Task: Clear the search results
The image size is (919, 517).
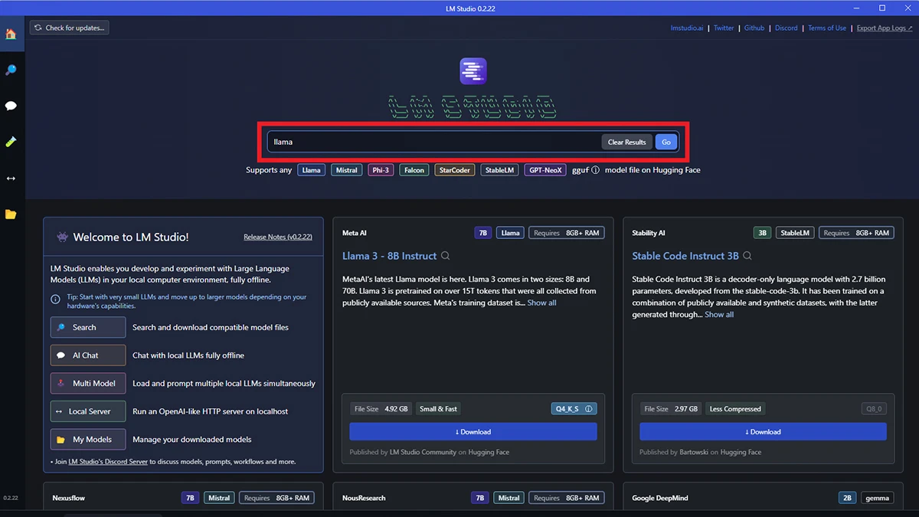Action: click(x=626, y=142)
